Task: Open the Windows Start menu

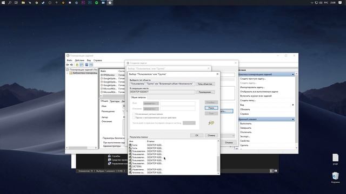Action: click(x=3, y=3)
